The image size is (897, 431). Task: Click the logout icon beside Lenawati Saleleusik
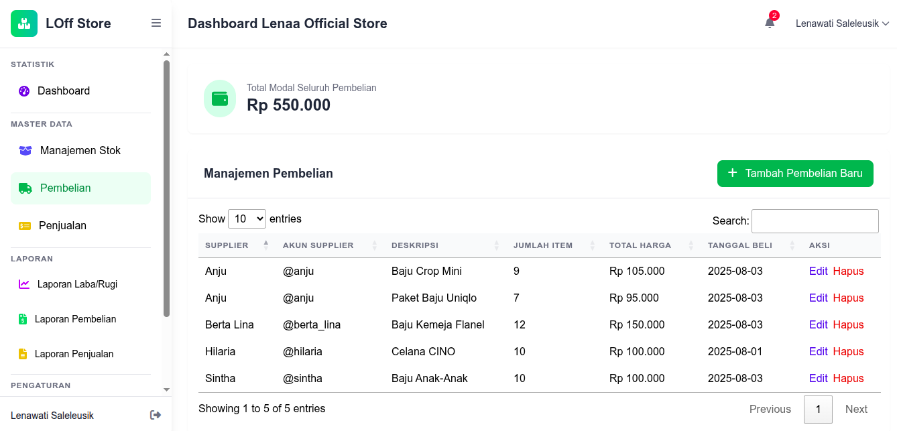pyautogui.click(x=156, y=415)
